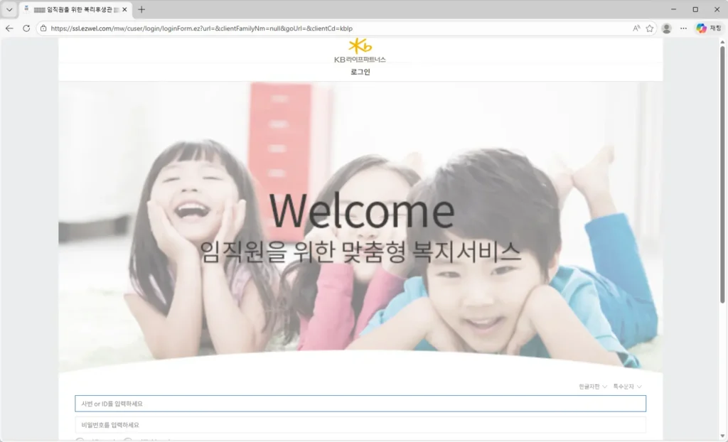This screenshot has width=728, height=442.
Task: Open Settings and more via the ellipsis icon
Action: [x=682, y=28]
